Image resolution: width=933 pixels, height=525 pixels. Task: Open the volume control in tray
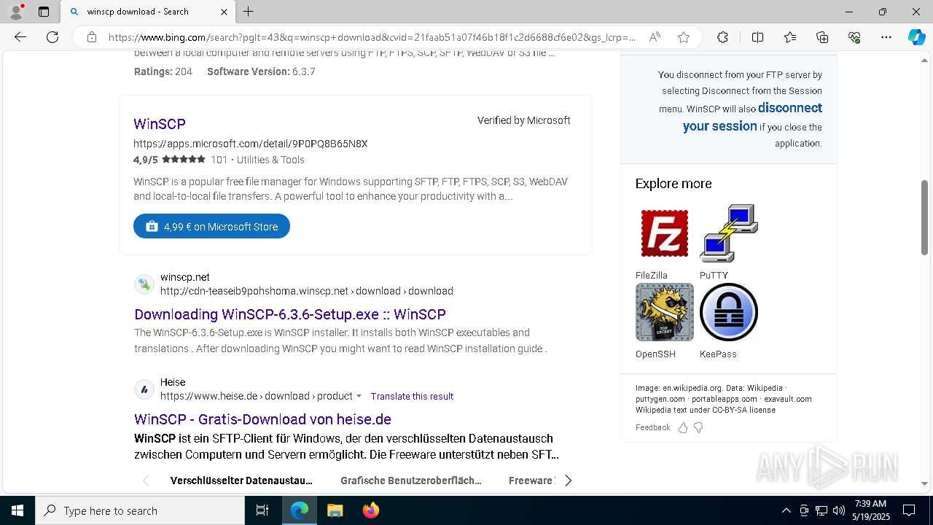838,510
